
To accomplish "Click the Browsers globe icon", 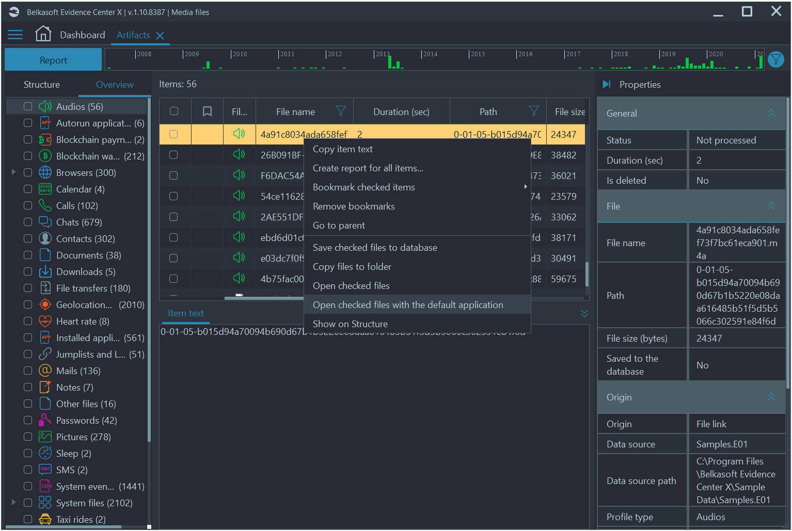I will [45, 172].
